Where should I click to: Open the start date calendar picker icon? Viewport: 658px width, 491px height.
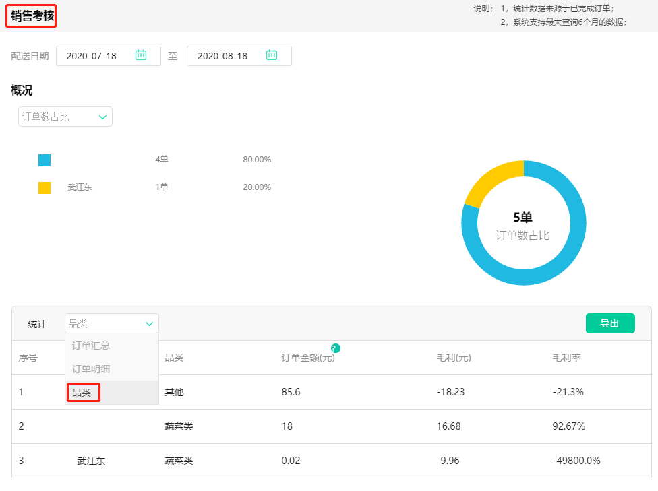141,56
